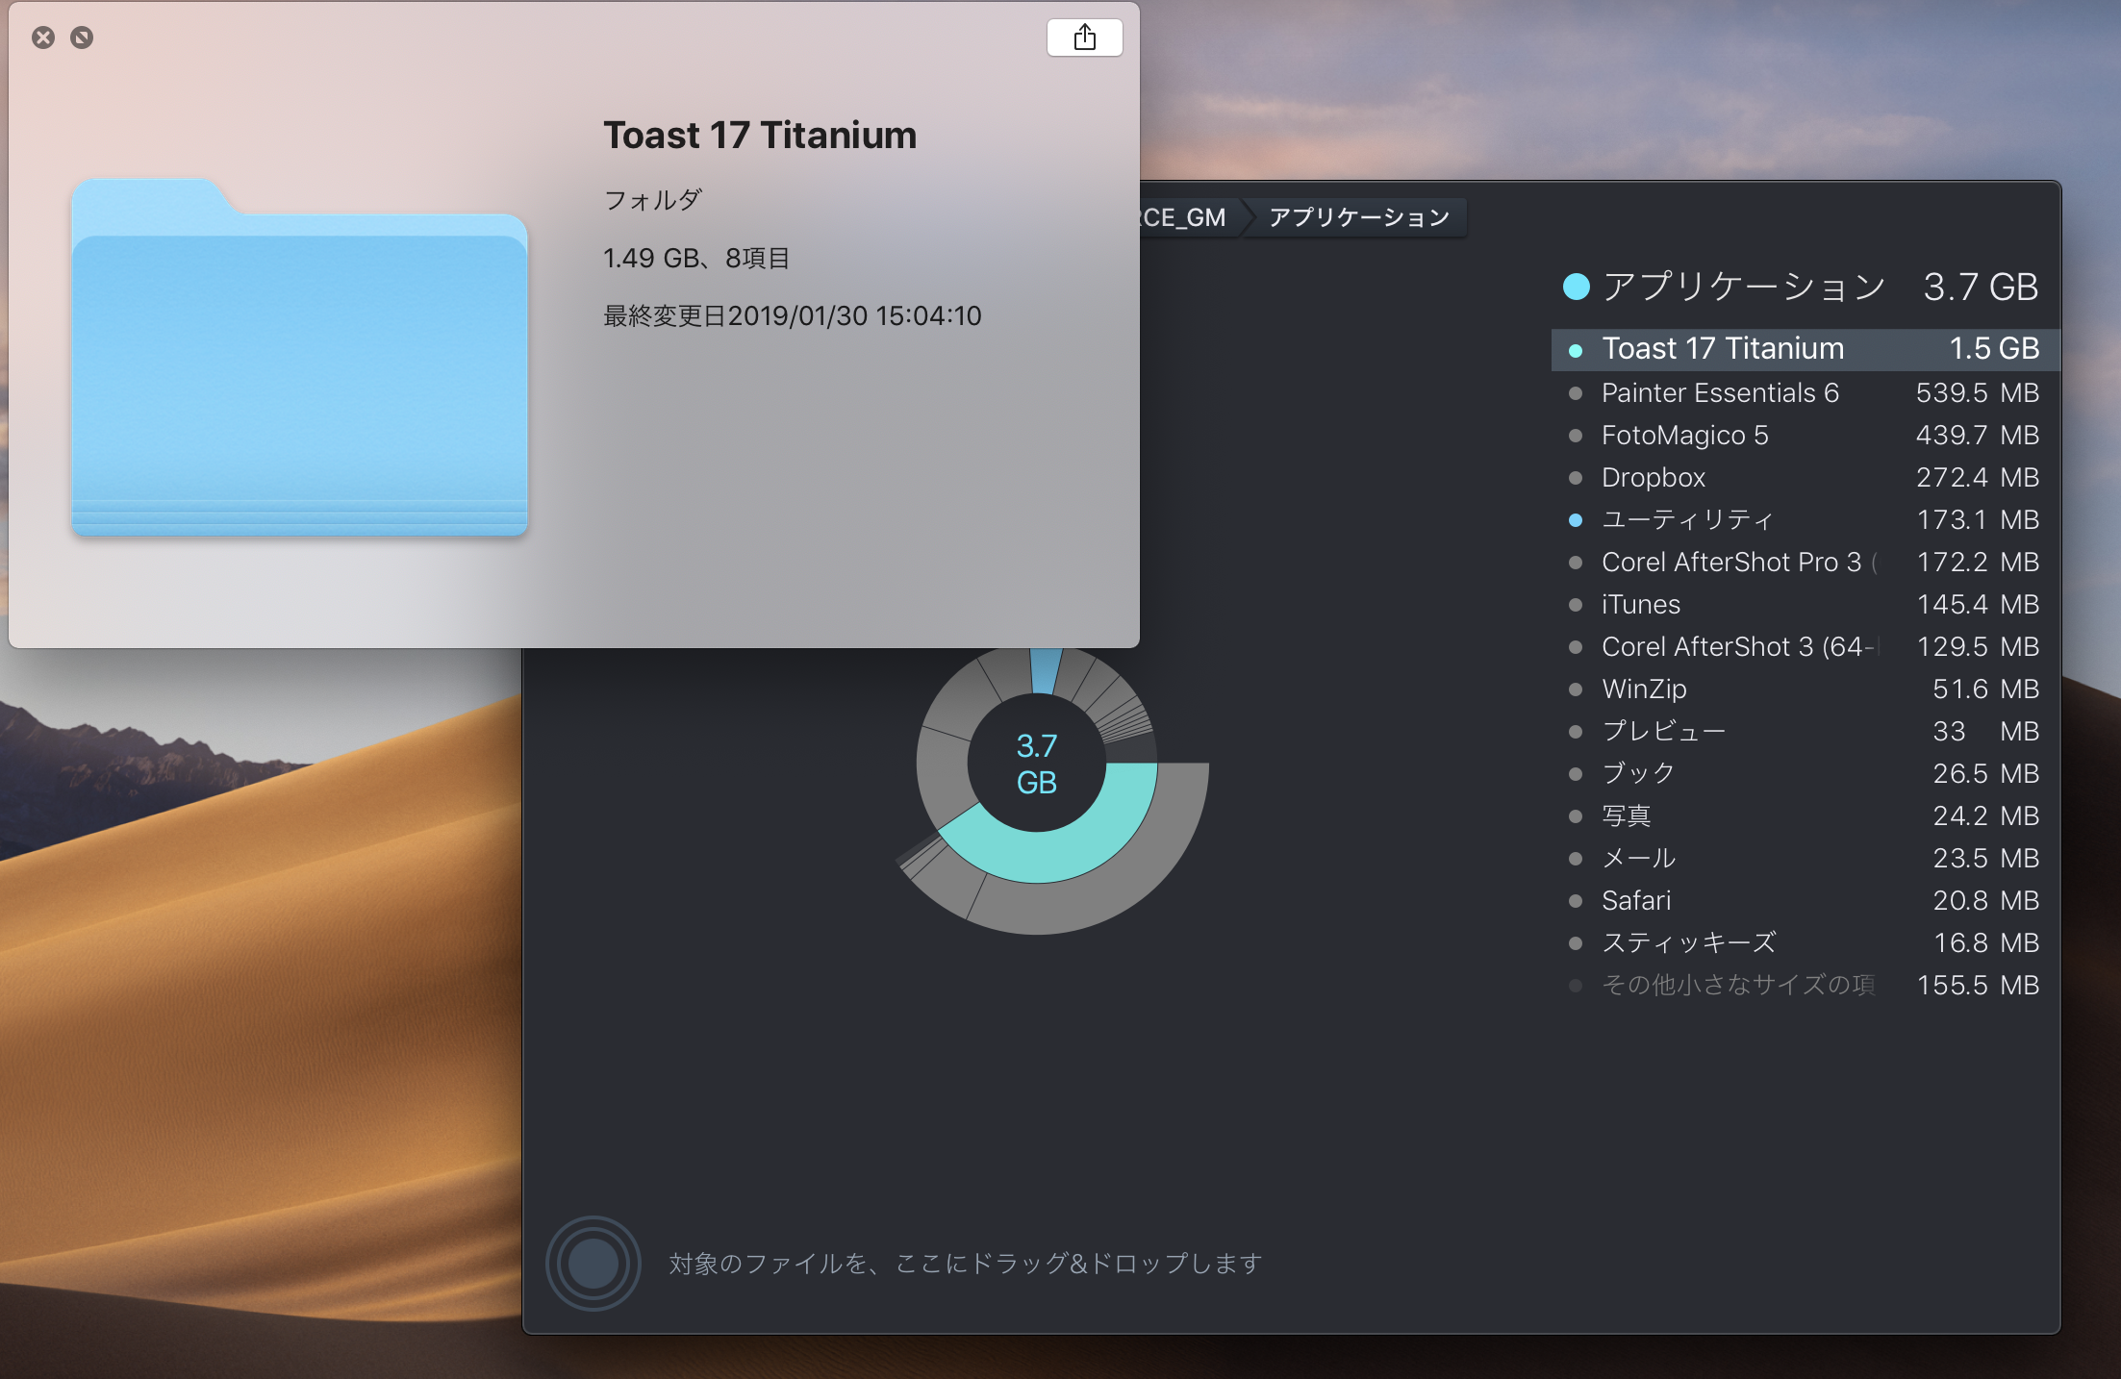Click the 最終変更日 date line in Quick Look
The width and height of the screenshot is (2121, 1379).
pos(792,315)
